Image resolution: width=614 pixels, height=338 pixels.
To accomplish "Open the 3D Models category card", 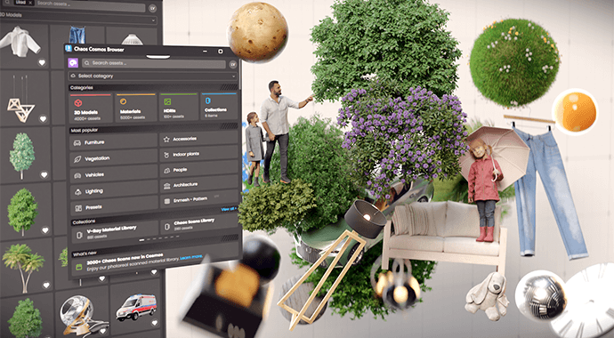I will (91, 108).
